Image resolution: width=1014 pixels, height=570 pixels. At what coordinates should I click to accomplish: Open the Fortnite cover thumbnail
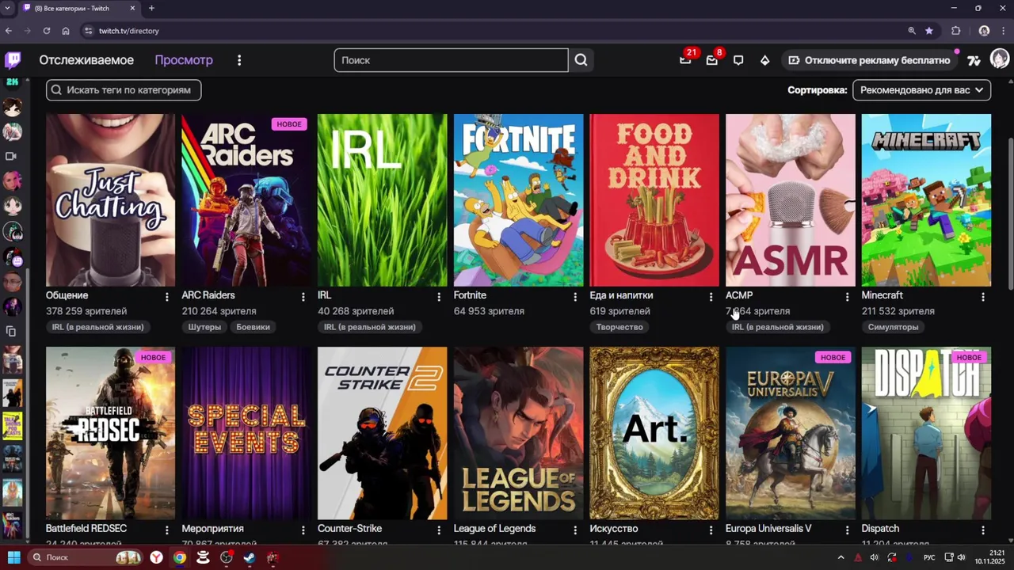[519, 200]
